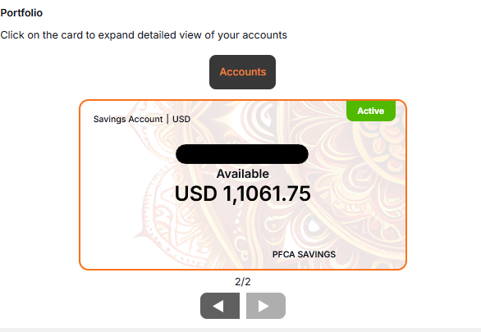Click the green Active status badge
The width and height of the screenshot is (481, 332).
(371, 111)
